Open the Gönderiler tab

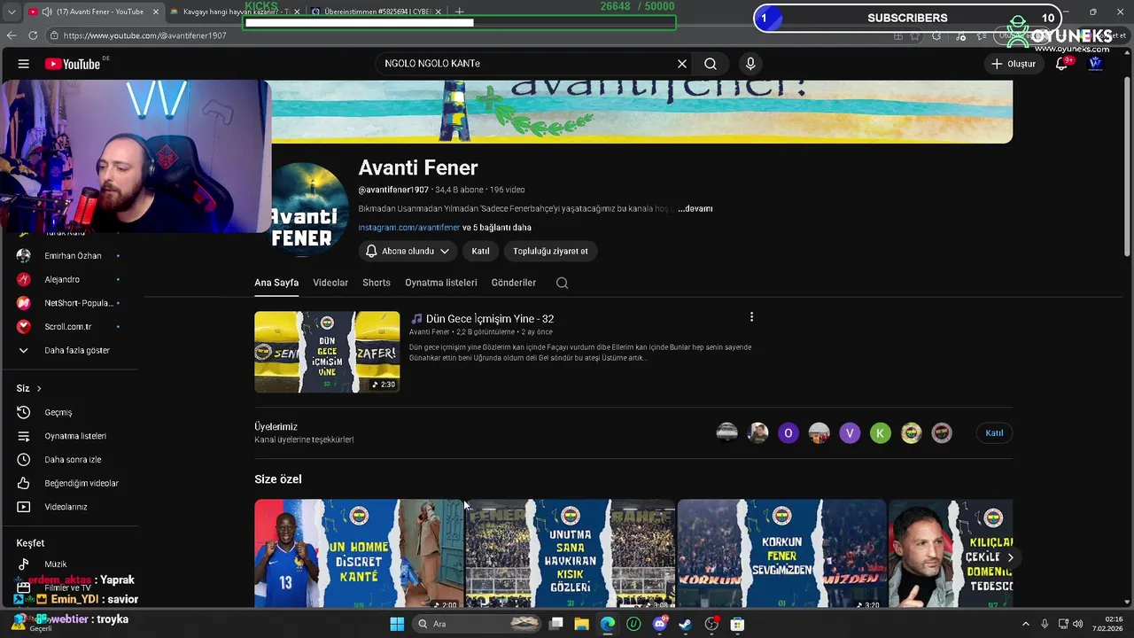pyautogui.click(x=514, y=283)
